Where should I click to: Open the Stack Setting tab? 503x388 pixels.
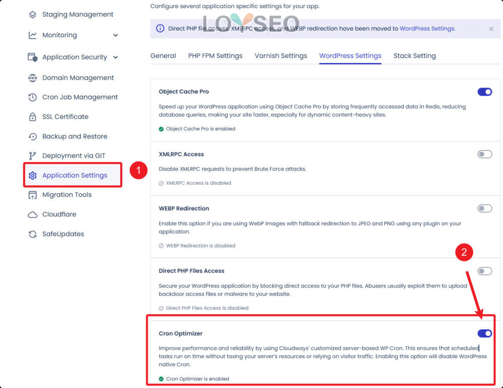414,56
